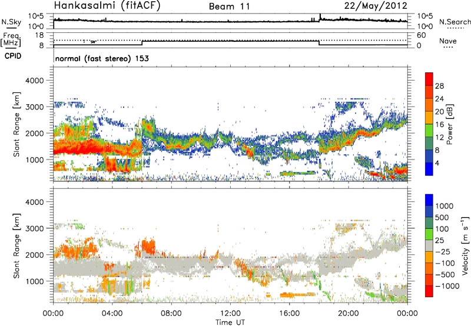
Task: Click the title 'Hankasalmi (fitACF)'
Action: click(107, 6)
